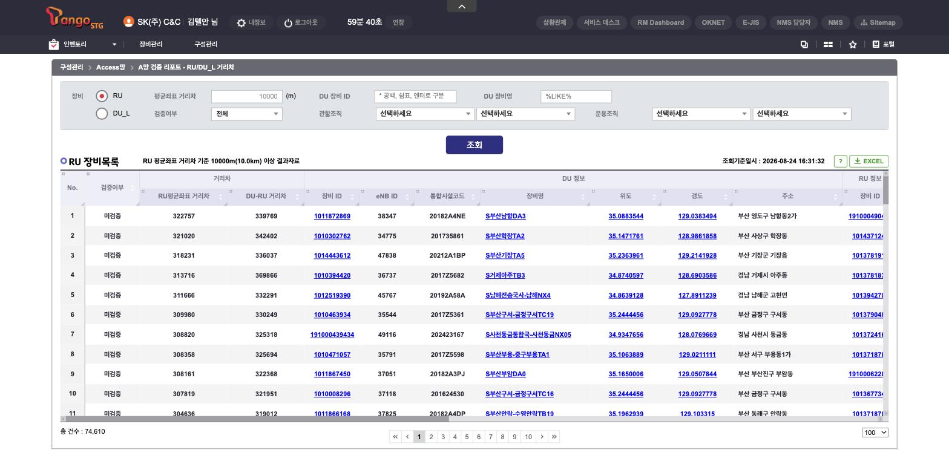
Task: Click the 연장 session extend button
Action: [398, 22]
